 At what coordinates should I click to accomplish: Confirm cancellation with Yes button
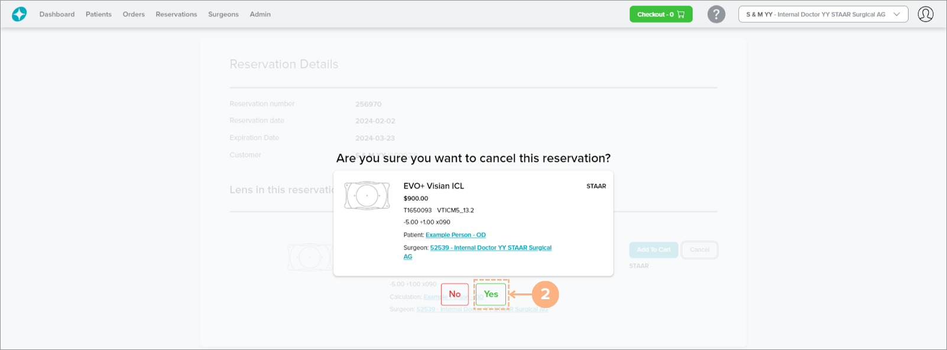491,294
